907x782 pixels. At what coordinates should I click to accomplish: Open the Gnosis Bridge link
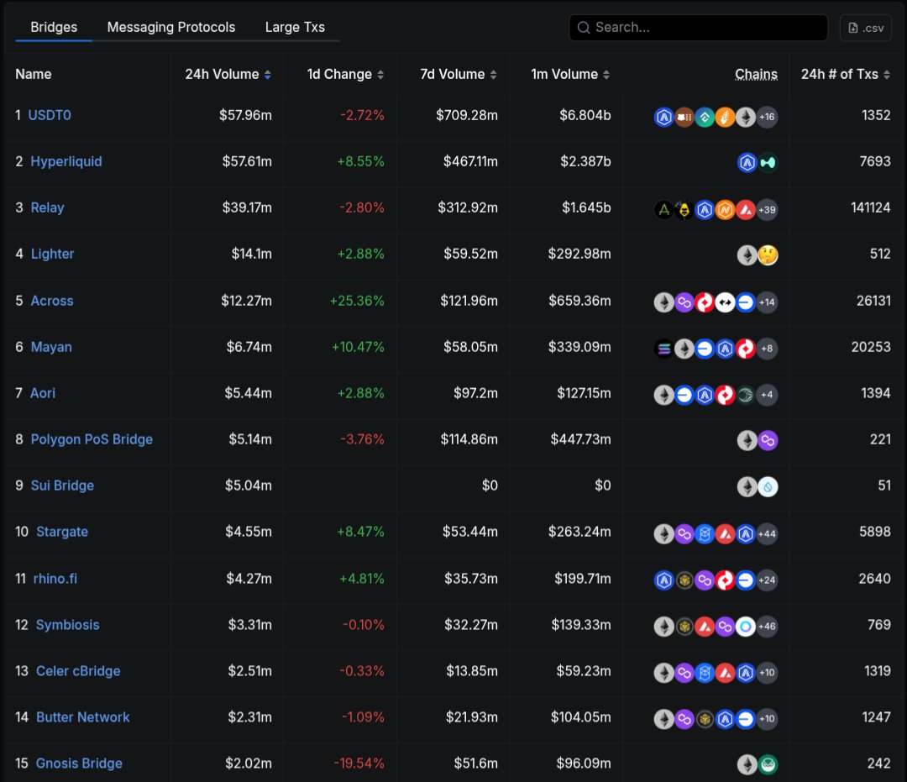(79, 764)
